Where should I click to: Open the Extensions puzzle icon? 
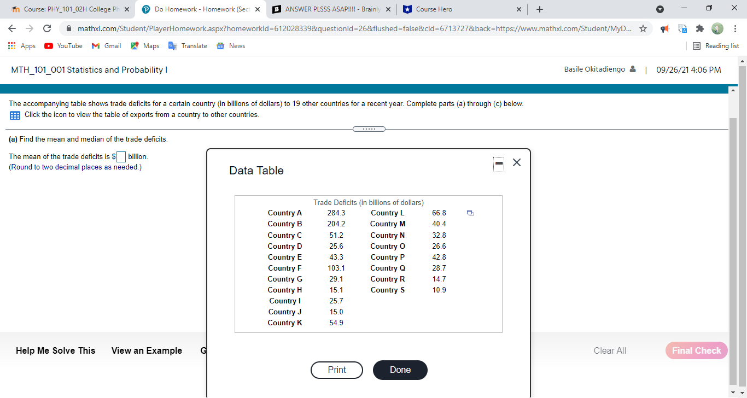[x=701, y=29]
